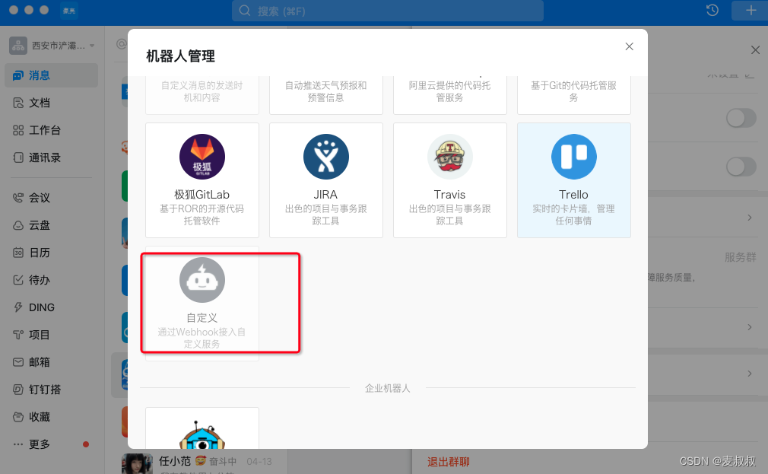
Task: Click the DING lightning icon
Action: [18, 307]
